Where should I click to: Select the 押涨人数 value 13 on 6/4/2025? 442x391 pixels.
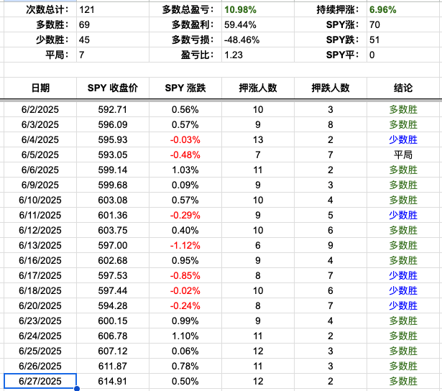tap(258, 140)
